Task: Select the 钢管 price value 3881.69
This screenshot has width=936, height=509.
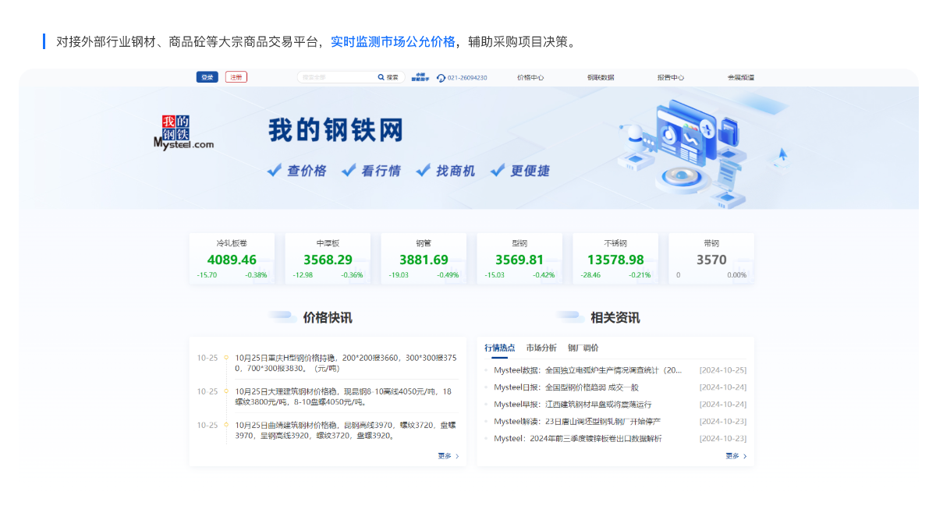Action: [424, 260]
